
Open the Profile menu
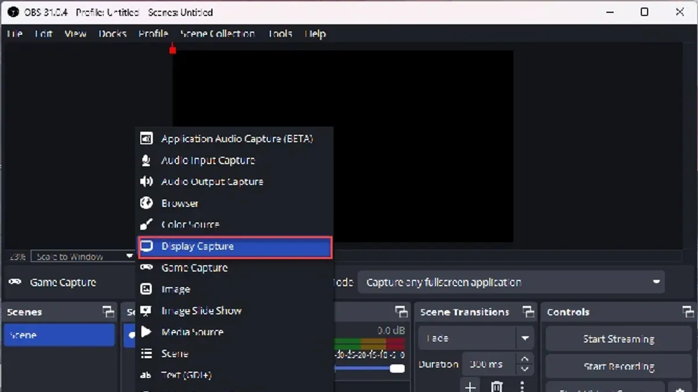pyautogui.click(x=153, y=34)
